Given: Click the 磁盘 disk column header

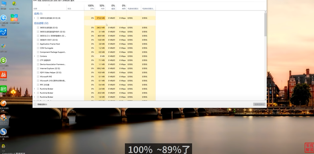Looking at the screenshot, I should (111, 7).
